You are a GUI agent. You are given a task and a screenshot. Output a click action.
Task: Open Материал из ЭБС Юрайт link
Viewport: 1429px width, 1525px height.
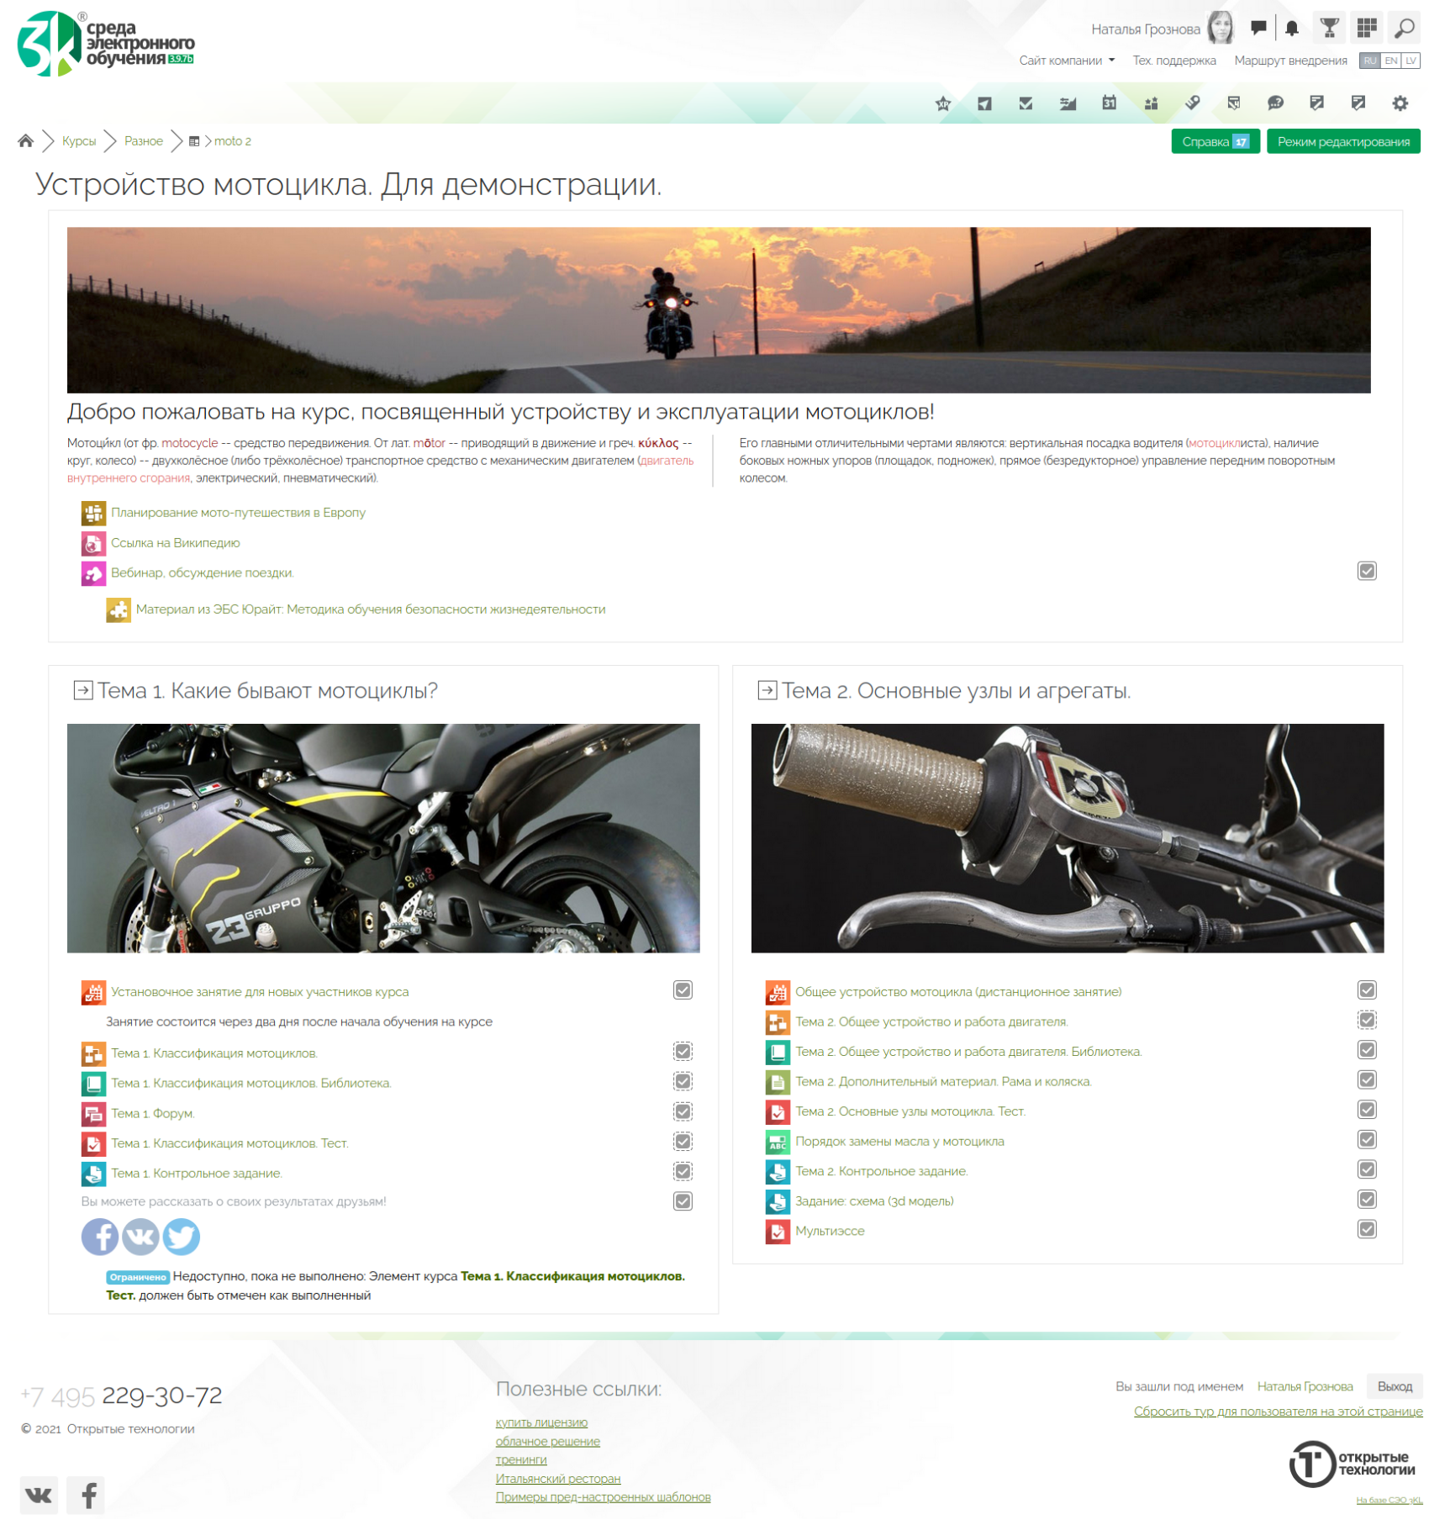click(x=371, y=609)
